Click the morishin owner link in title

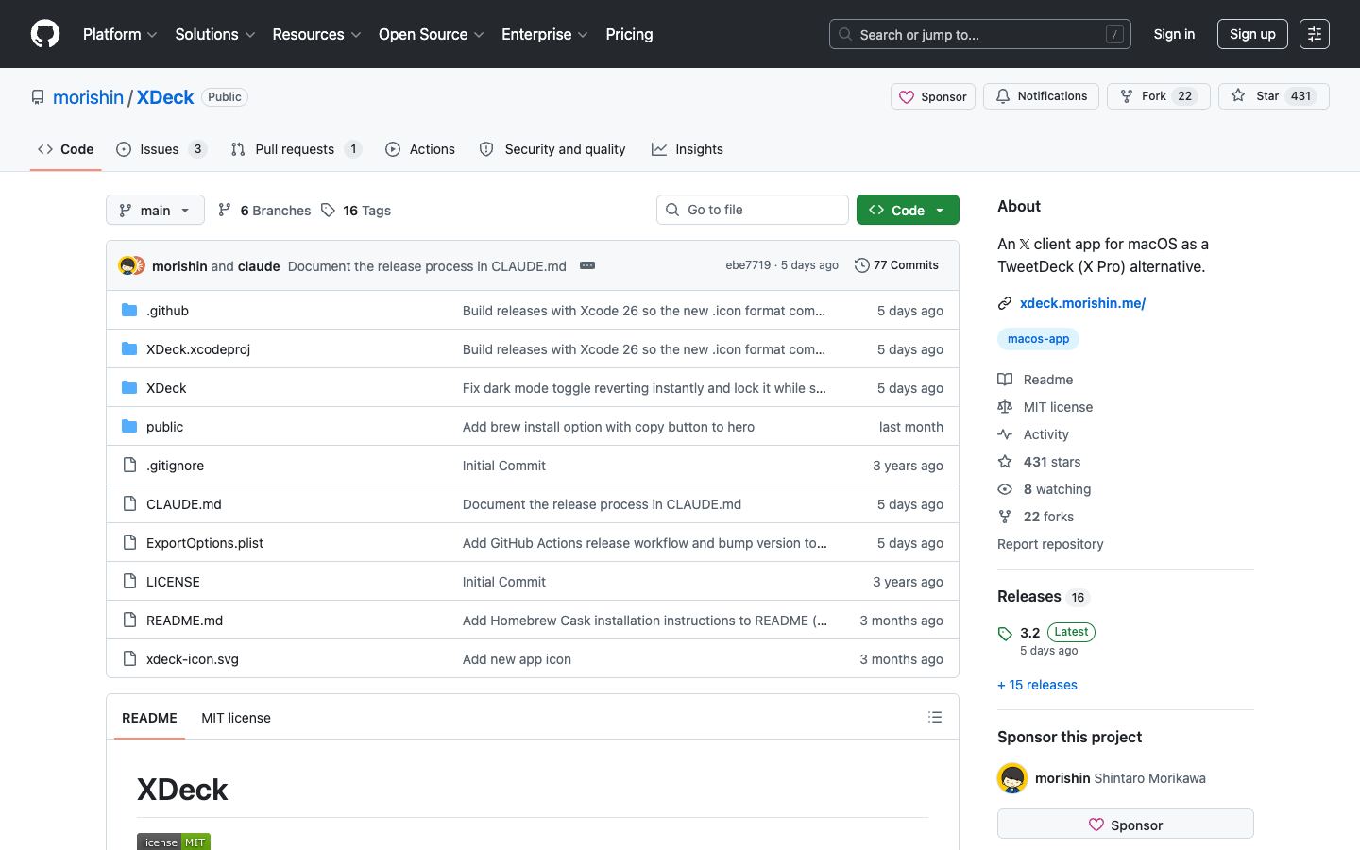[88, 97]
